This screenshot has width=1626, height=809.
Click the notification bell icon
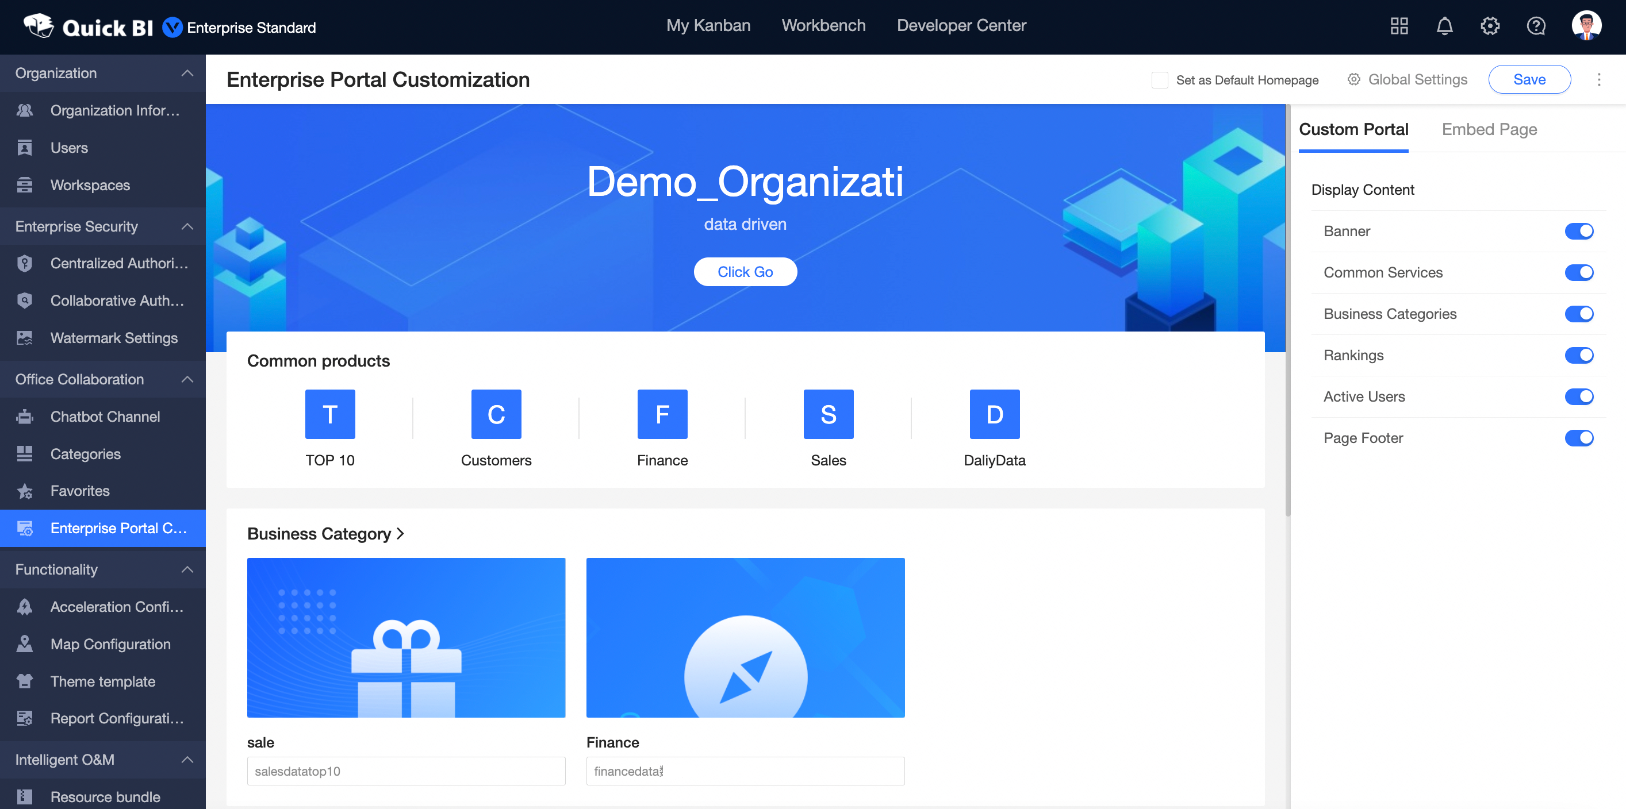[1444, 26]
